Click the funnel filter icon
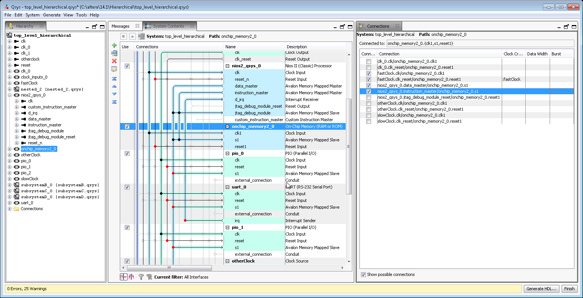The width and height of the screenshot is (583, 298). coord(141,277)
